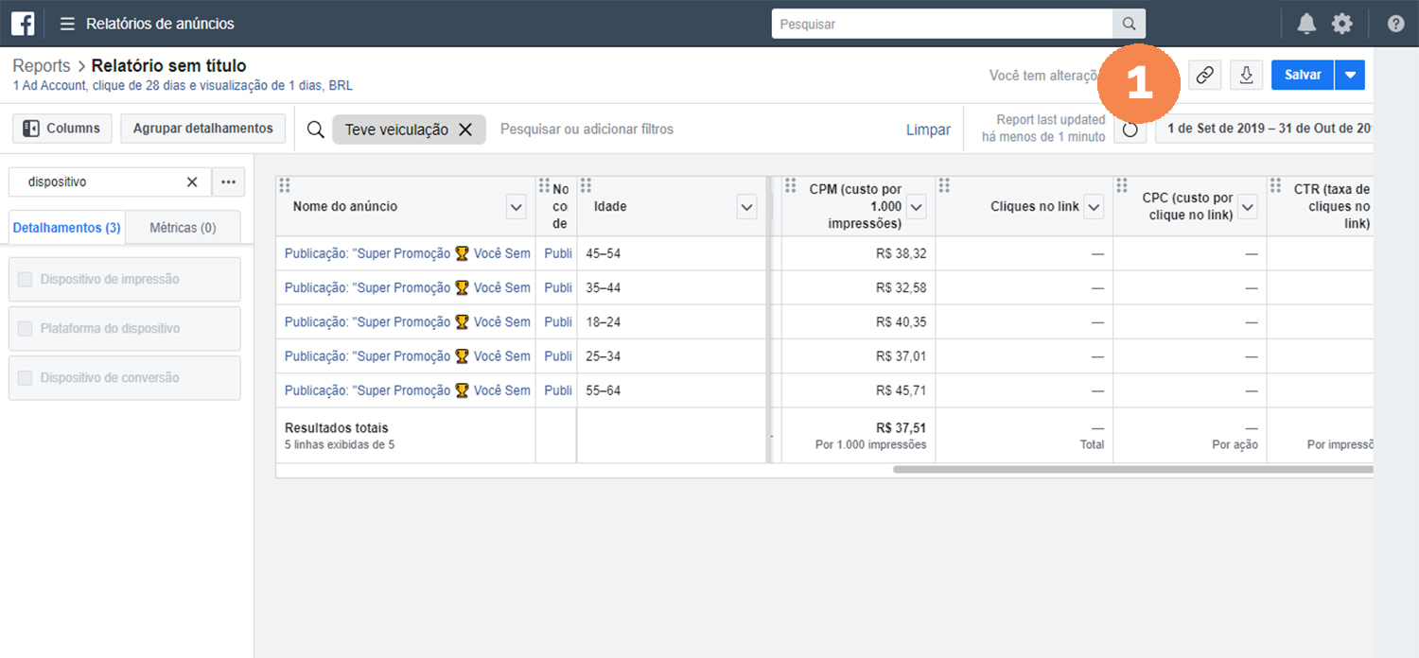Click the Agrupar detalhamentos button
This screenshot has height=658, width=1419.
coord(202,129)
